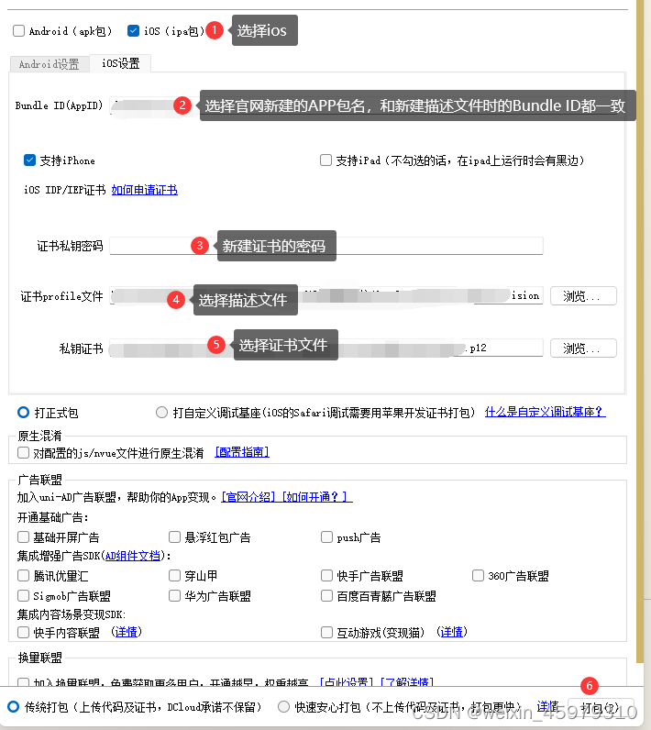Click the 私钥证书 path field
Viewport: 651px width, 730px height.
click(326, 348)
